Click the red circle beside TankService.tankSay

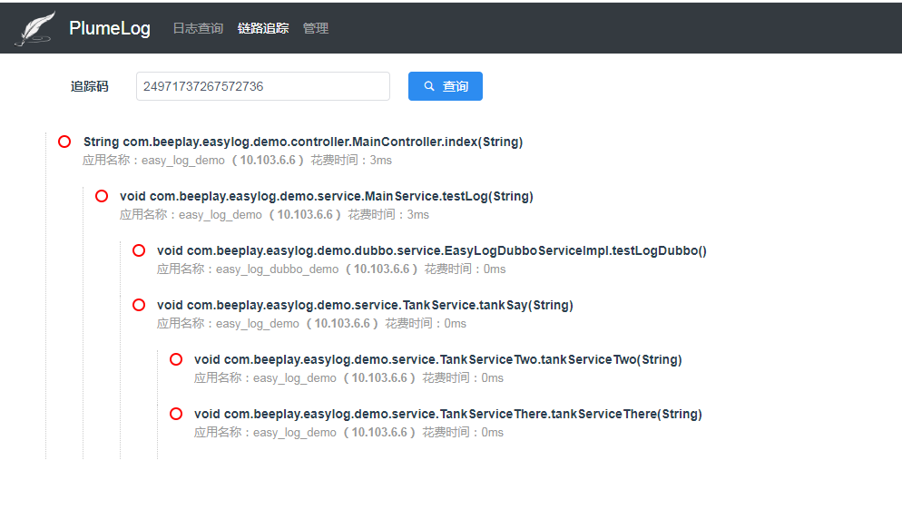[139, 305]
